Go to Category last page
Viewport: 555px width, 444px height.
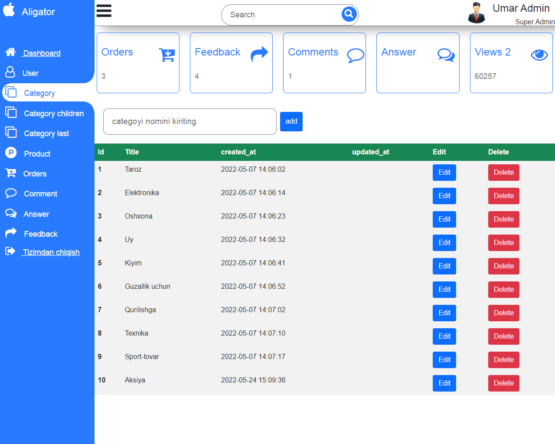[x=46, y=134]
